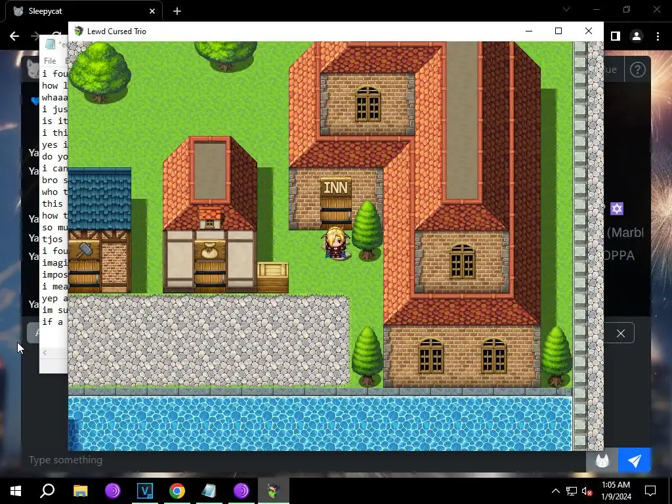Select the Sleepycat browser tab
The image size is (672, 504).
pyautogui.click(x=83, y=11)
